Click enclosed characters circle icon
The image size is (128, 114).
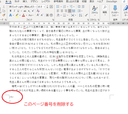51,15
